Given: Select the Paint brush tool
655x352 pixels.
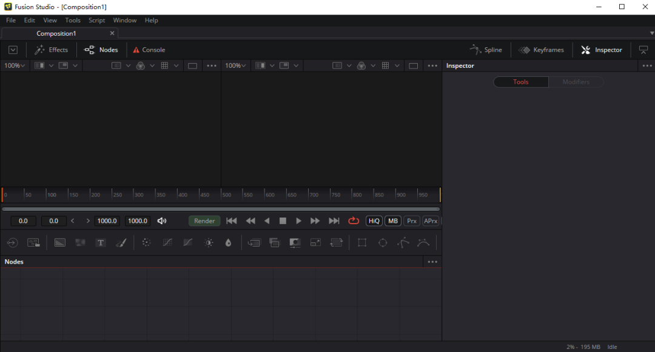Looking at the screenshot, I should point(121,243).
